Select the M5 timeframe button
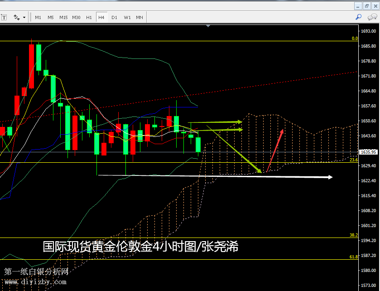The width and height of the screenshot is (380, 291). 50,17
